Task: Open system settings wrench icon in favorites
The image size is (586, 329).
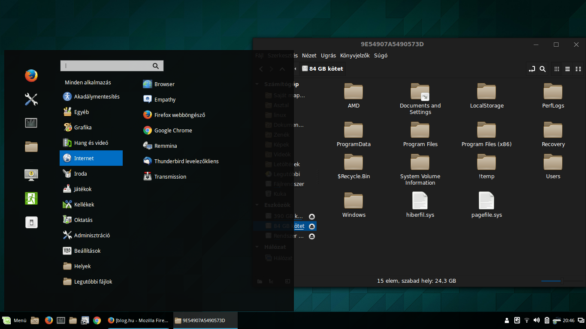Action: [31, 99]
